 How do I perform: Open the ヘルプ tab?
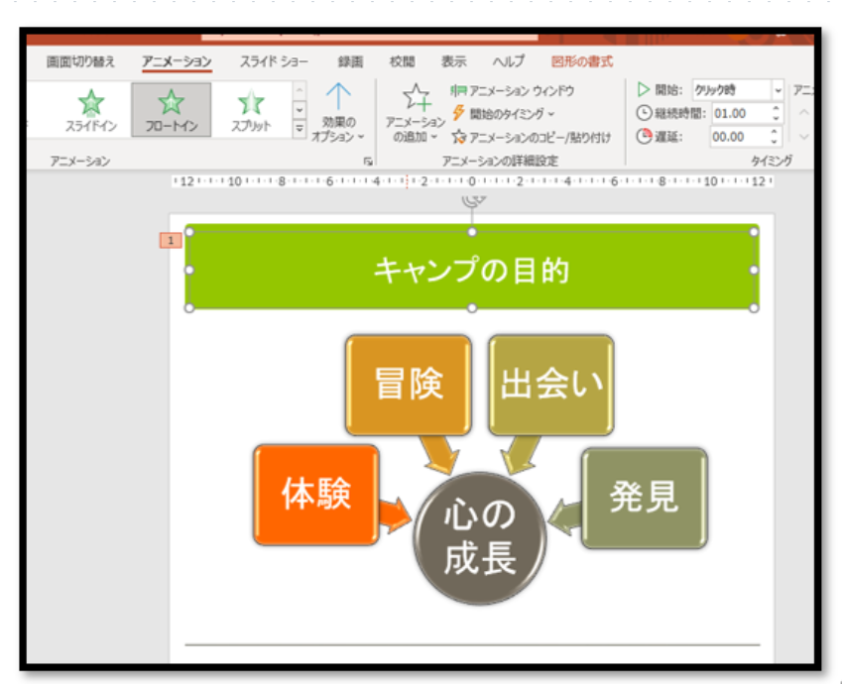click(509, 61)
